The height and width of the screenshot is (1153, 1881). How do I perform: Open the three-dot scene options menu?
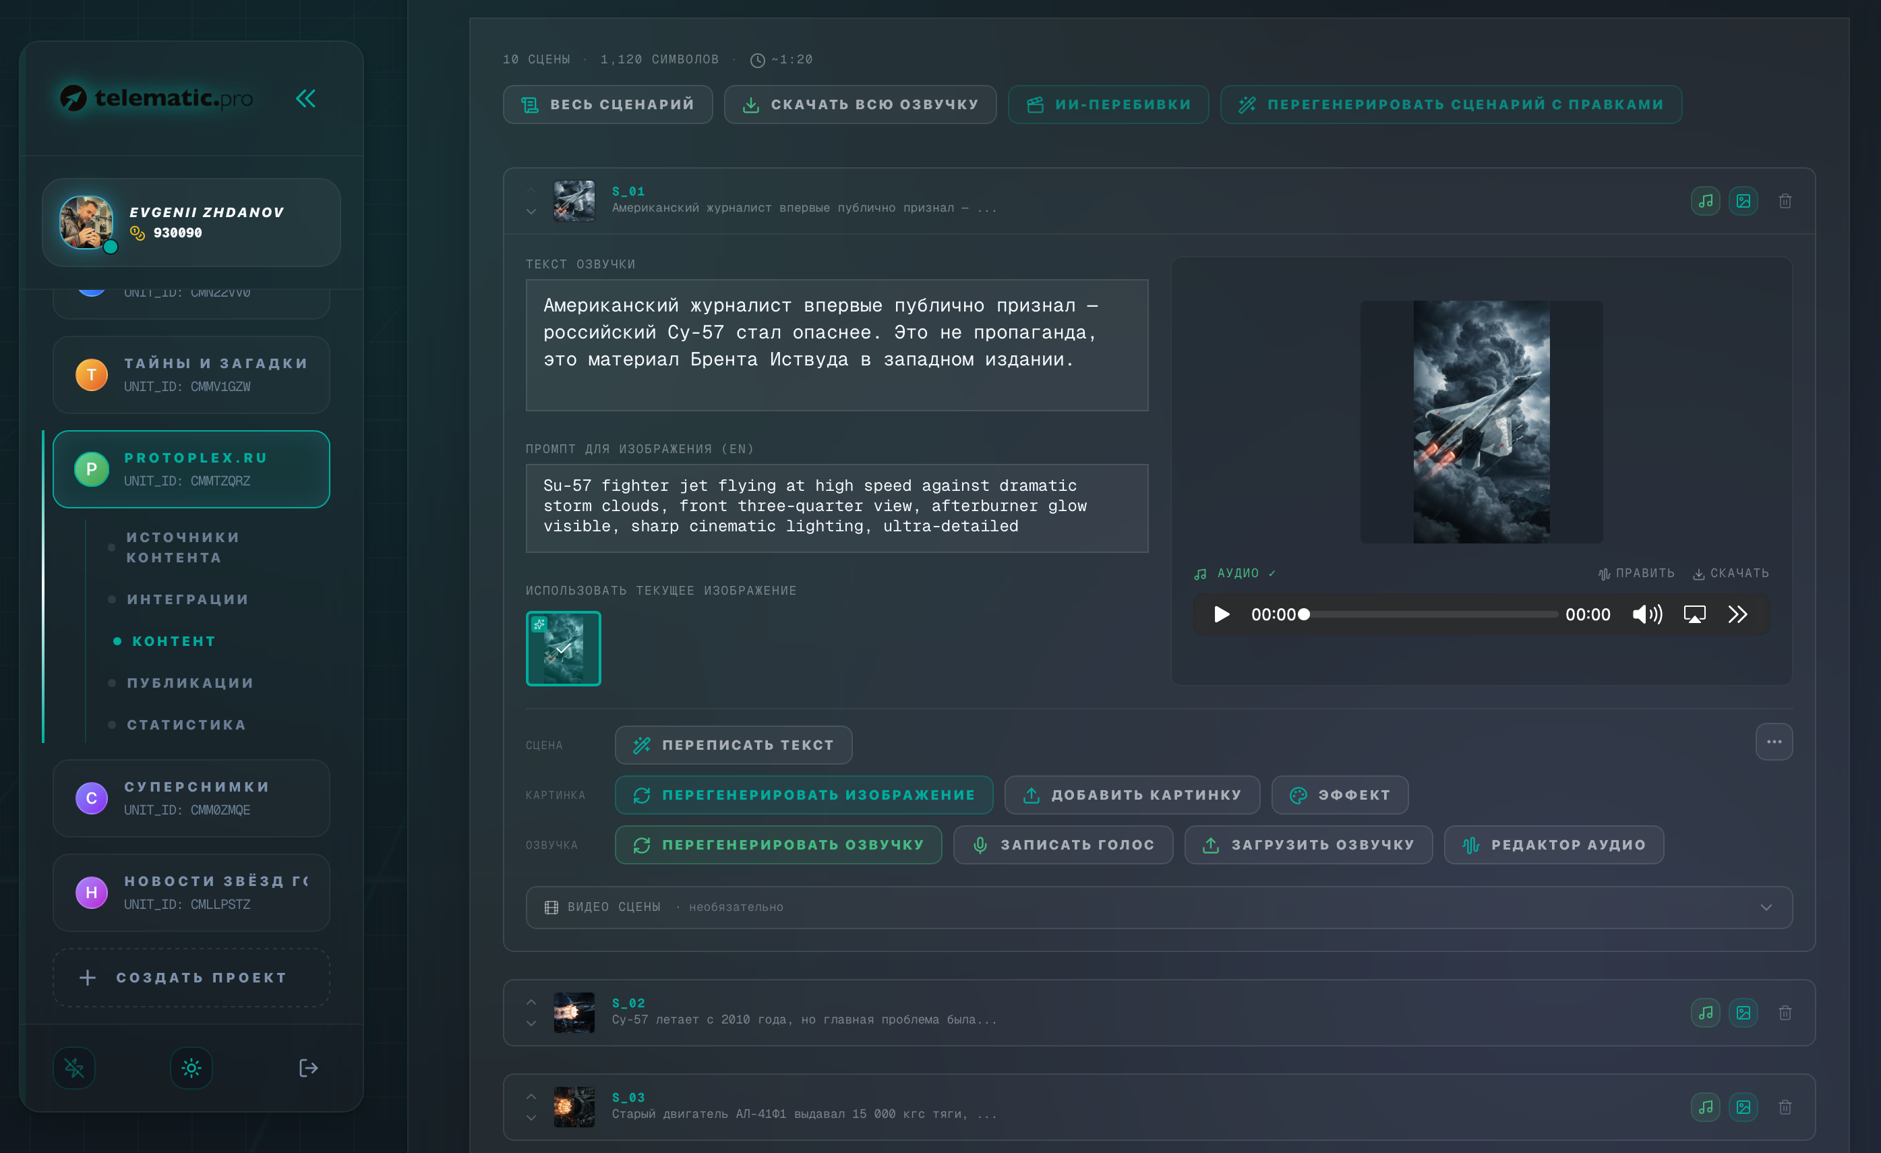(1773, 742)
